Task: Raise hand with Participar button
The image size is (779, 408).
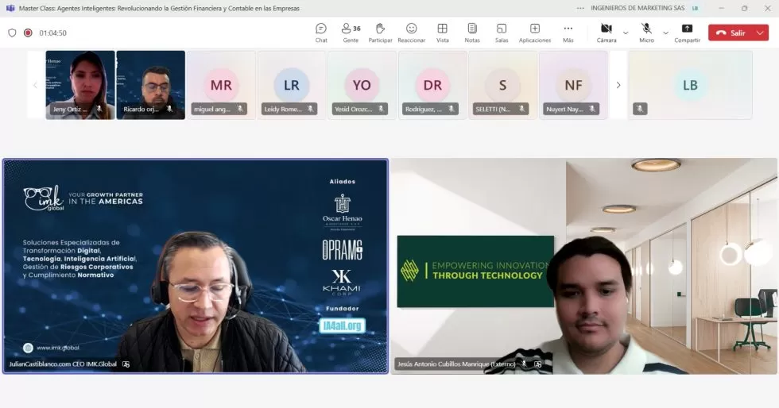Action: 380,33
